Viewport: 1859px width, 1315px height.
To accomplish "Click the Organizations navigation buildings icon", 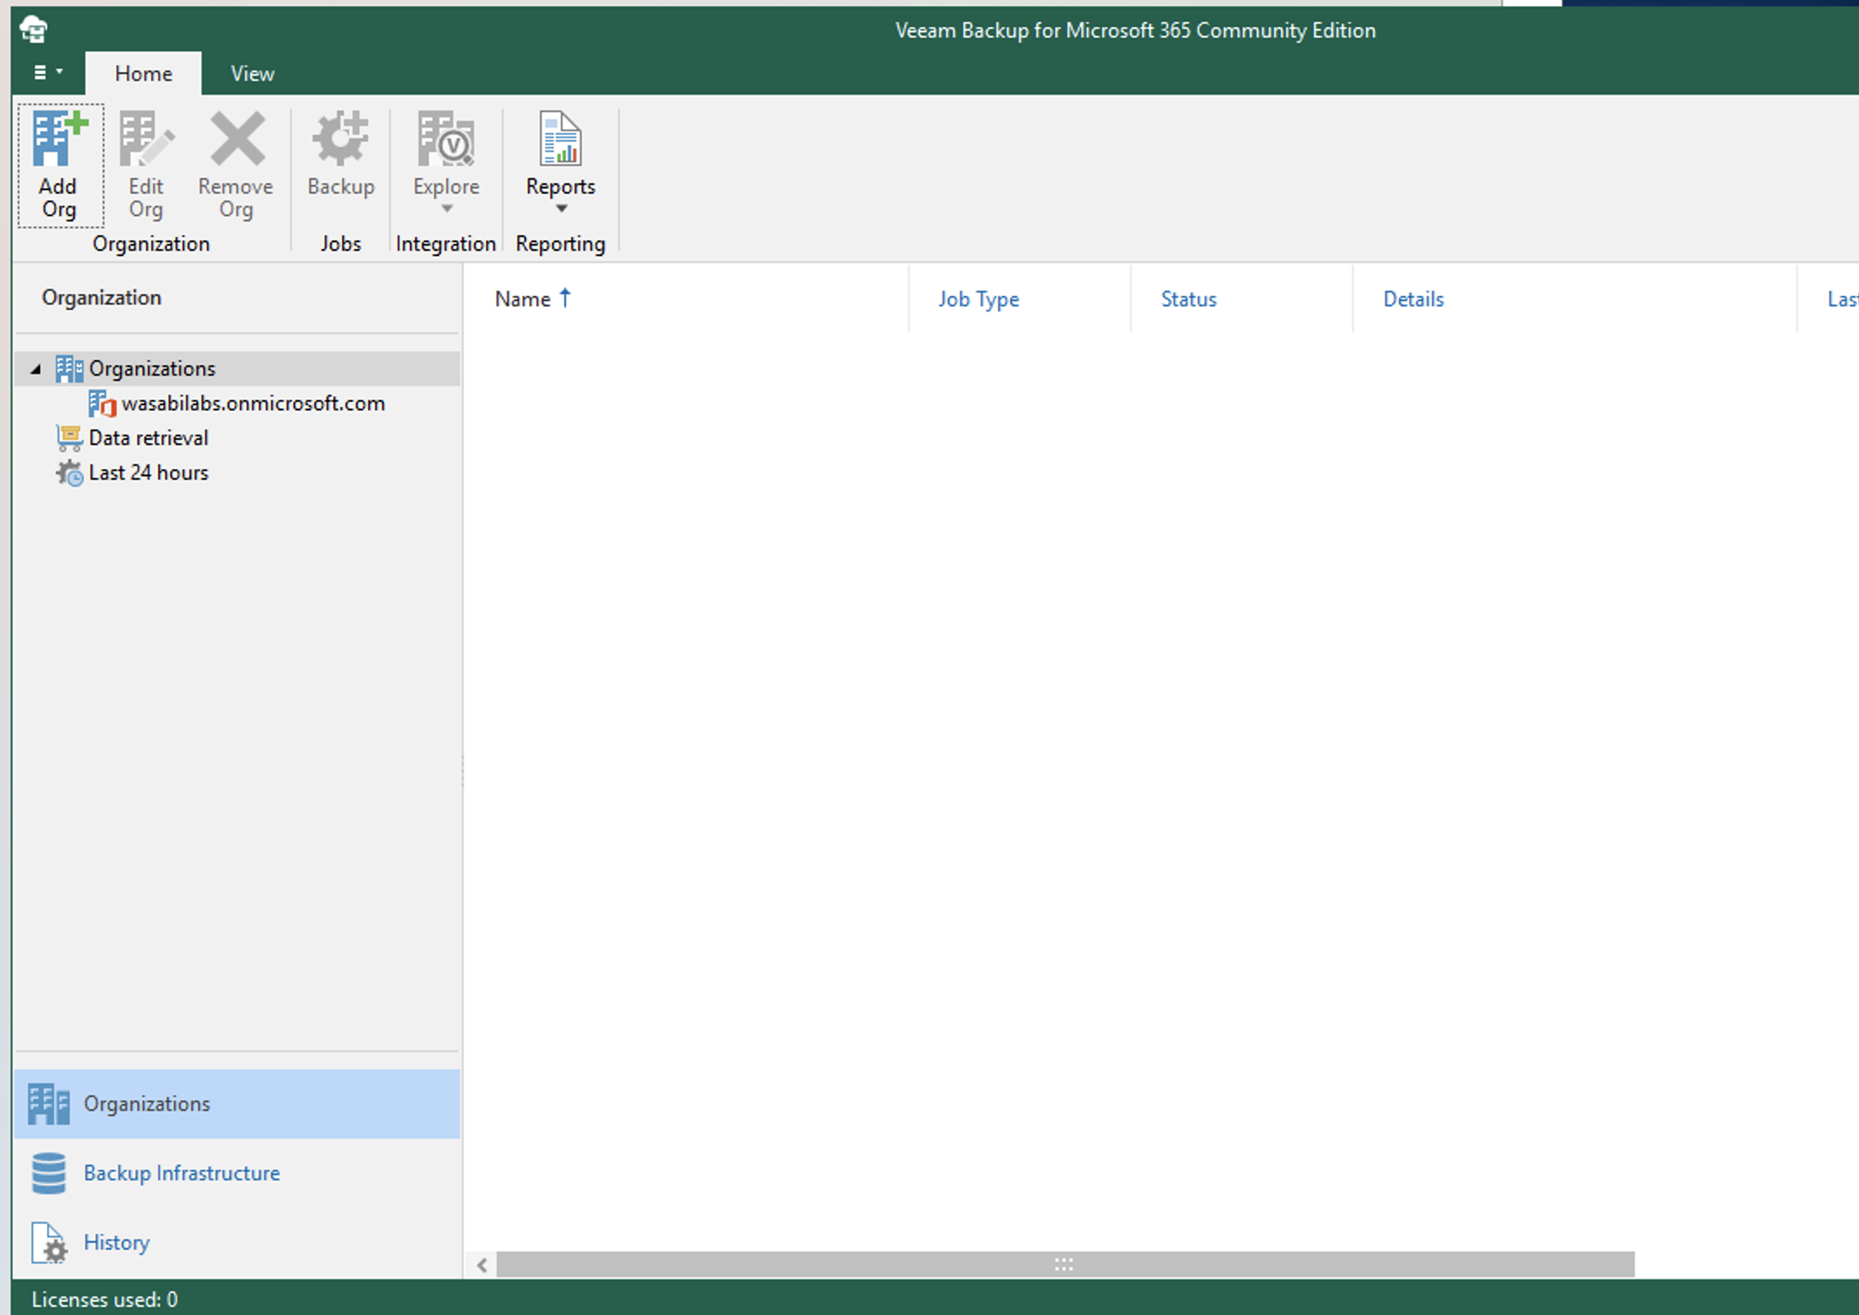I will pos(49,1104).
